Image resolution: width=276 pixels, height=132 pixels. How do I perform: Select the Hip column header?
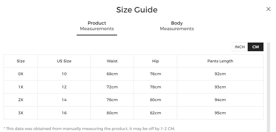point(156,61)
